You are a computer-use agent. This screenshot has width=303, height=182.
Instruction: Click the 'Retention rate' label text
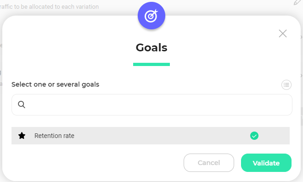54,136
